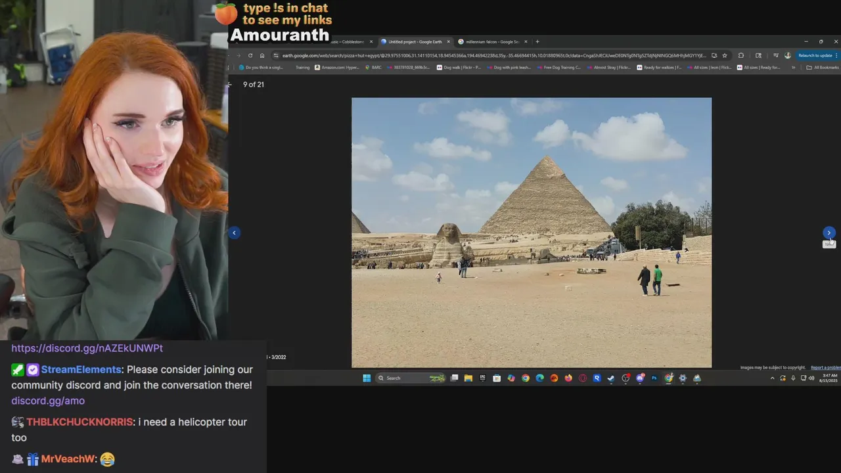841x473 pixels.
Task: Open the Chrome profile avatar
Action: 787,55
